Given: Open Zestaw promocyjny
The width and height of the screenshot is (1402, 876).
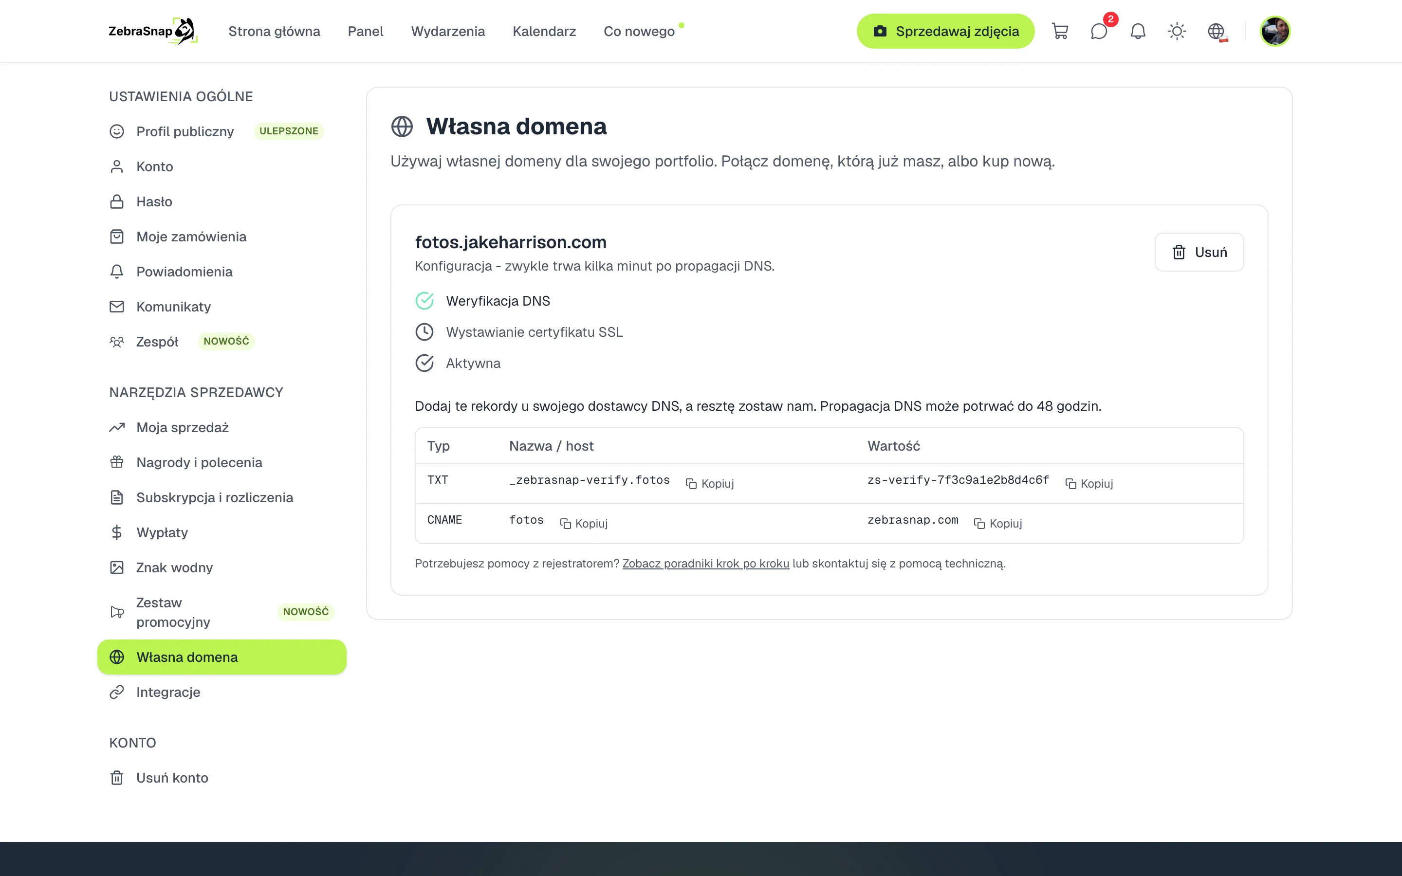Looking at the screenshot, I should (222, 612).
